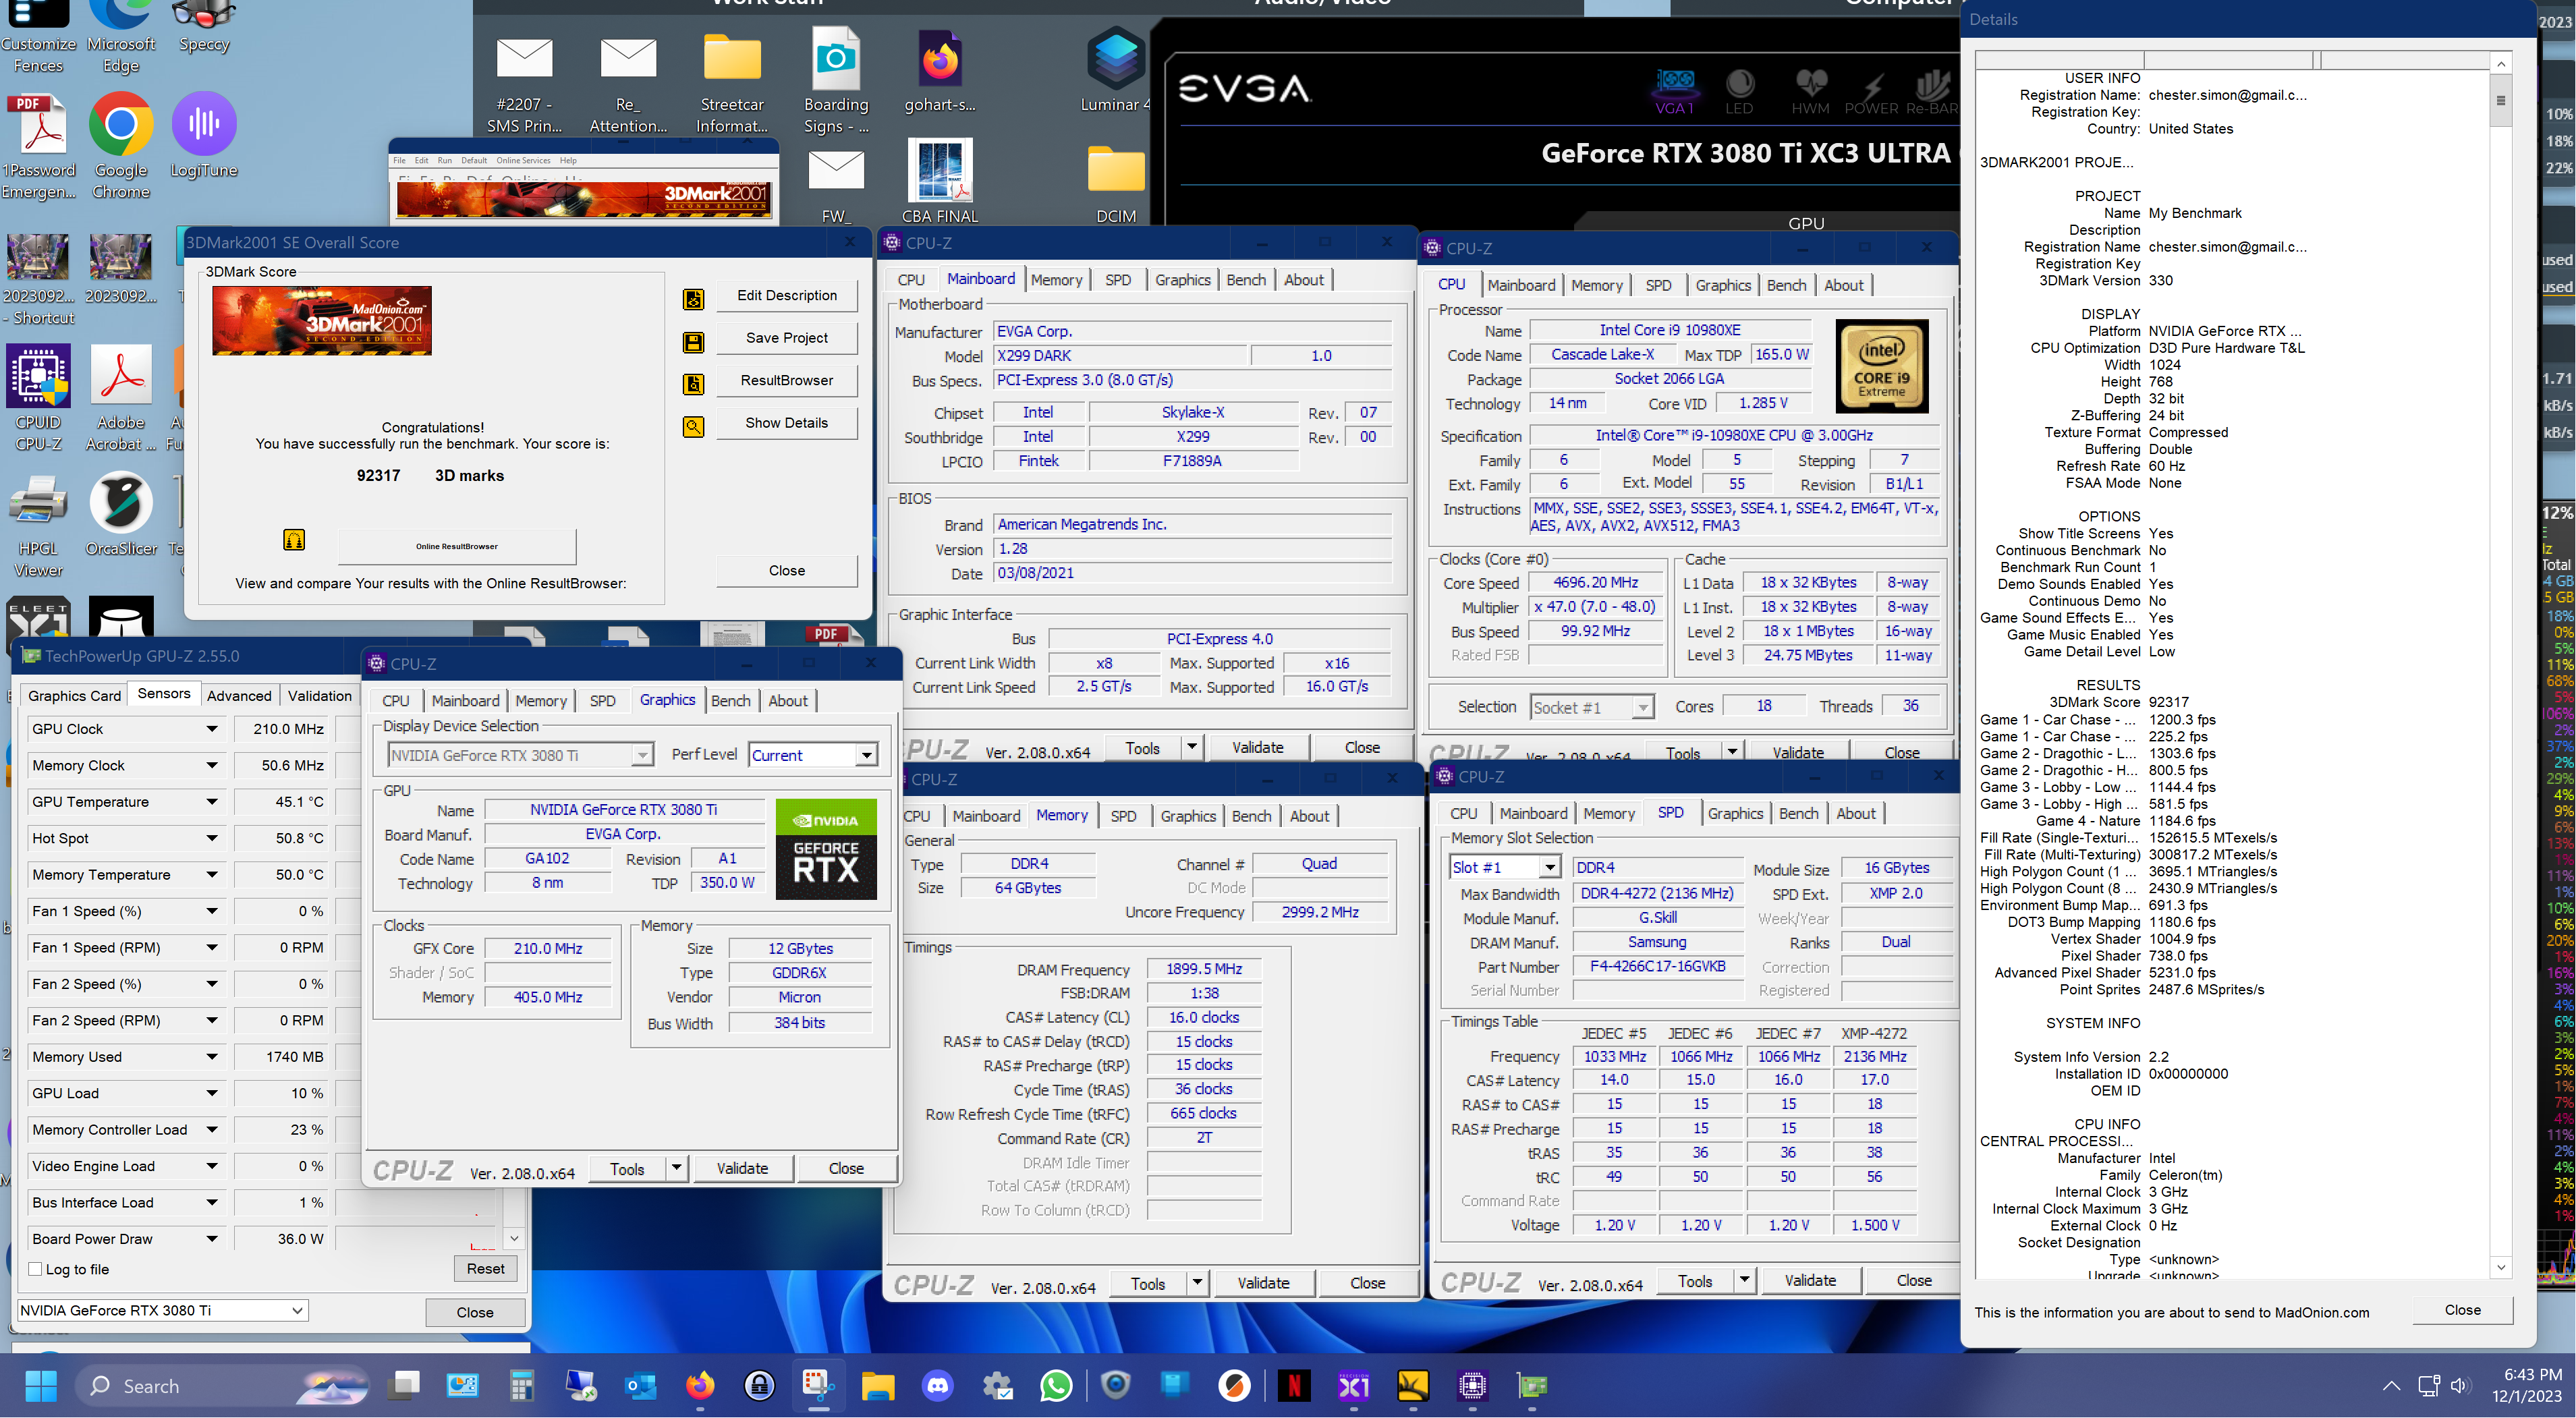
Task: Open the Slot #1 dropdown in CPU-Z SPD
Action: (1504, 868)
